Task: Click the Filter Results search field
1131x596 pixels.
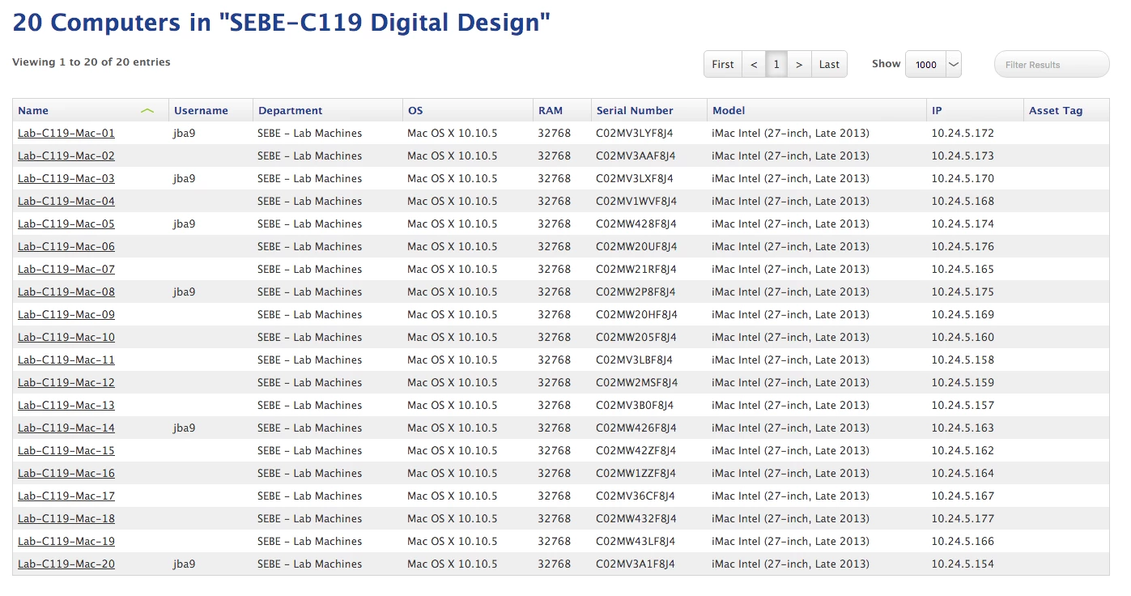Action: click(1052, 65)
